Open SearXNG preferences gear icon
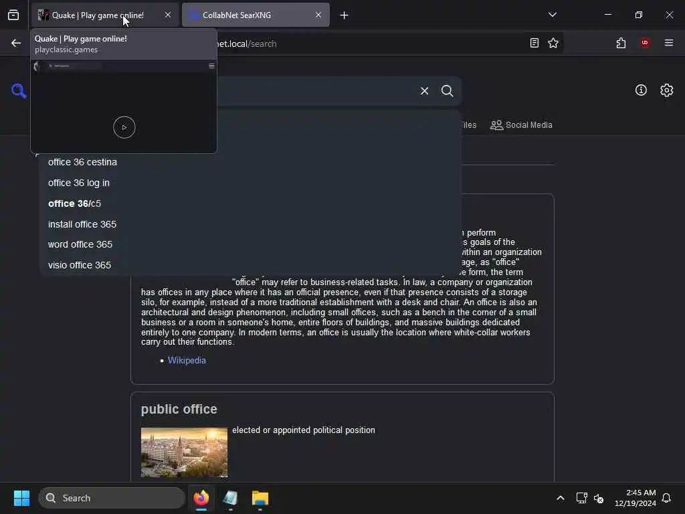Screen dimensions: 685x514 667,90
